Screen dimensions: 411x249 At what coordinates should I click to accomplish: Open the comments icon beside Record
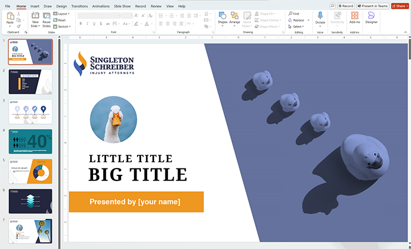pos(332,6)
